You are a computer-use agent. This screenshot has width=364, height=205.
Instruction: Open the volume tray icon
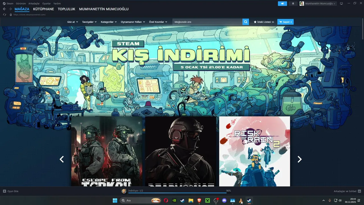pos(340,200)
